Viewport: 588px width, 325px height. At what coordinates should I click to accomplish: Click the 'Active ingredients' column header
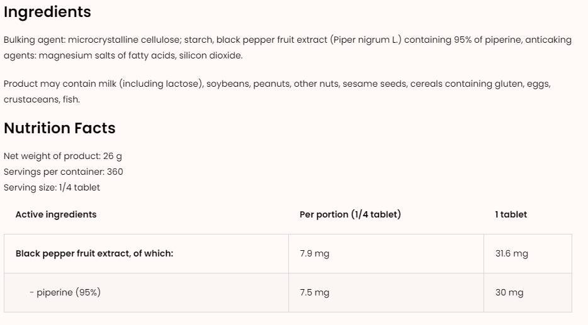[56, 214]
